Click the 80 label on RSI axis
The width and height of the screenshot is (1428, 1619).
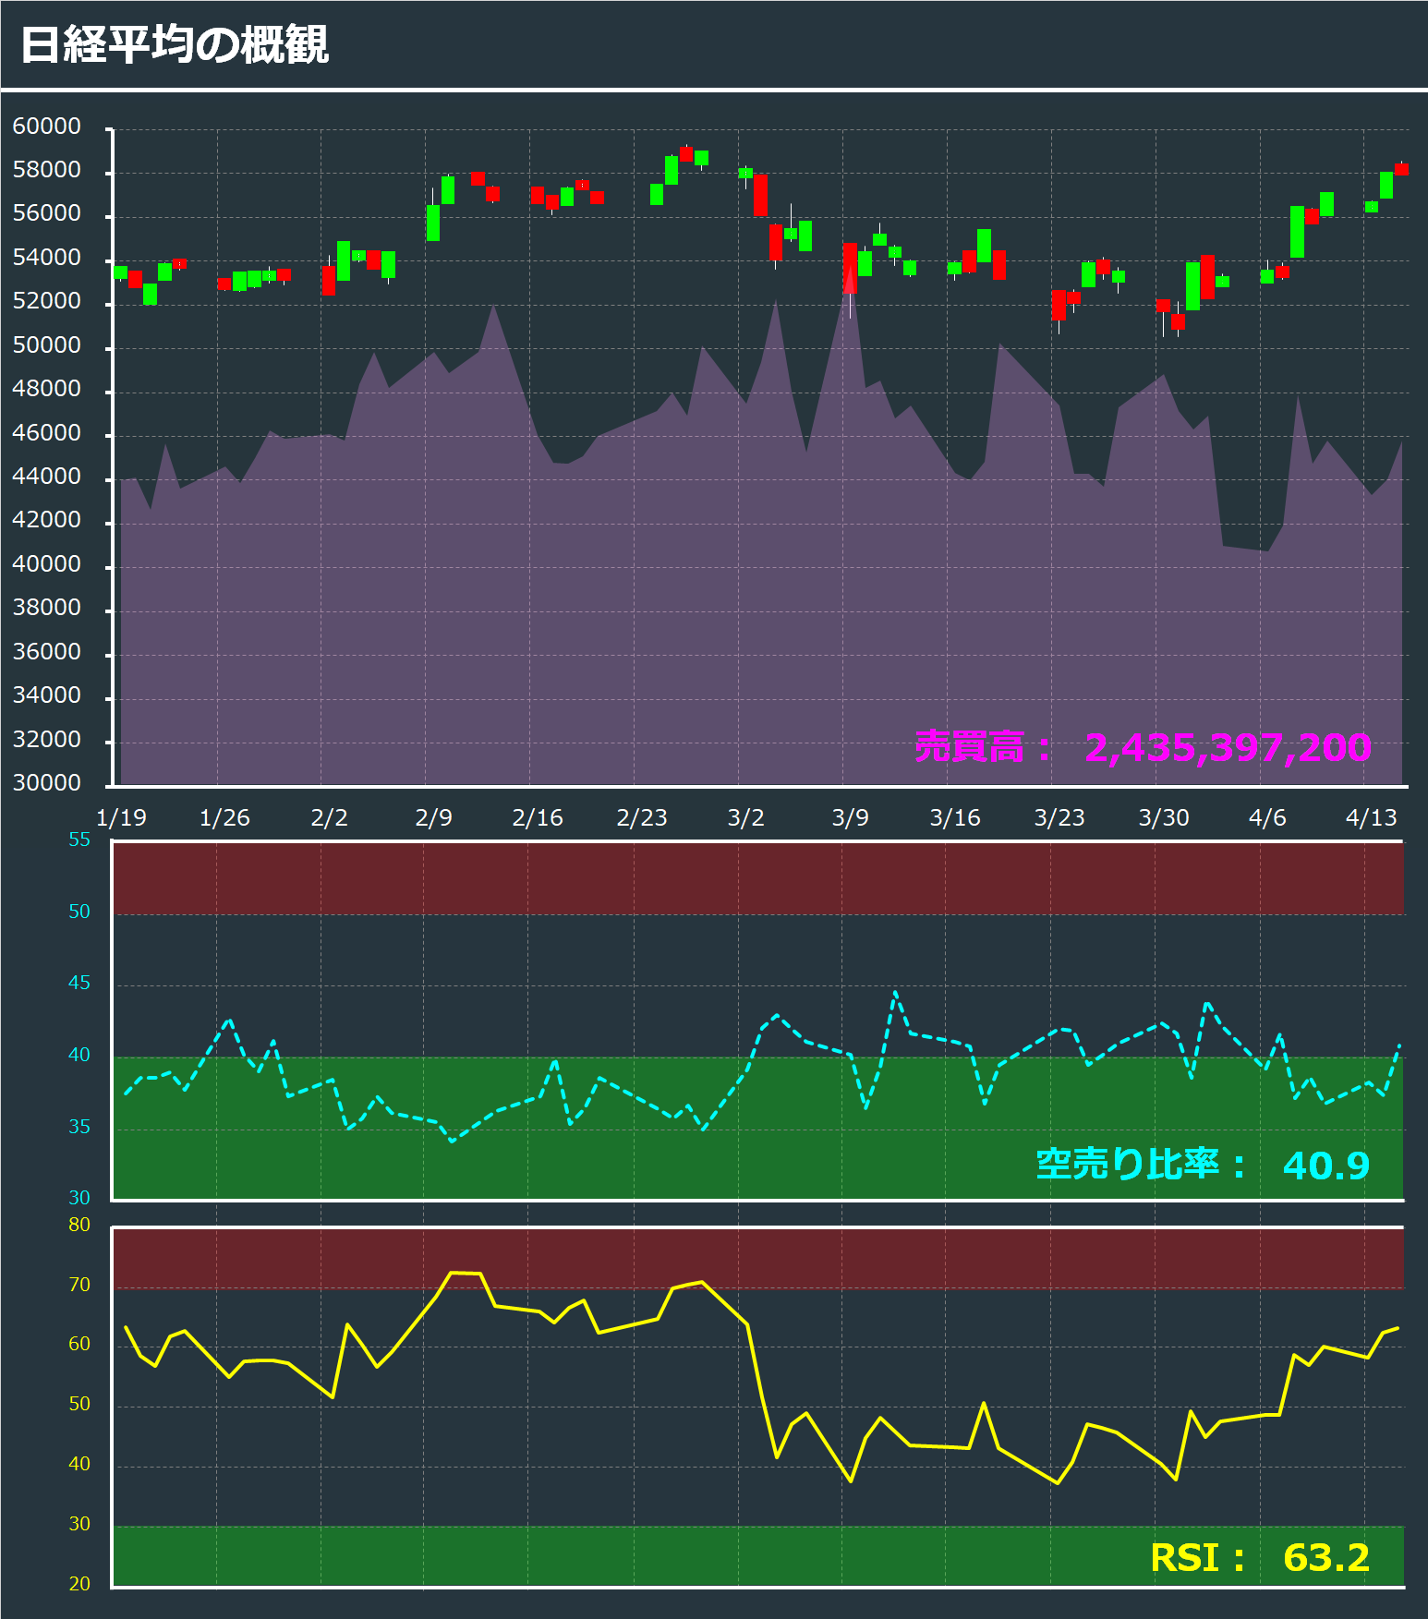[79, 1225]
